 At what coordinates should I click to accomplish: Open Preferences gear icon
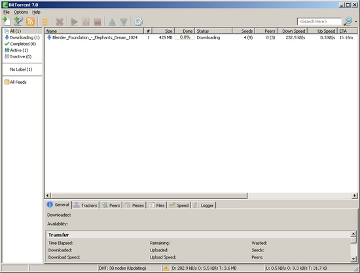[138, 22]
